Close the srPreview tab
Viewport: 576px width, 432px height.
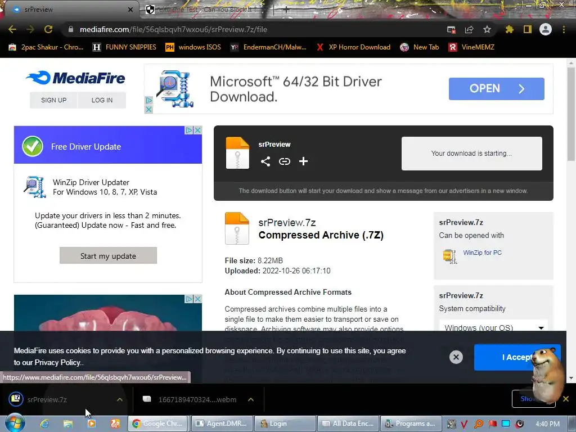point(130,10)
